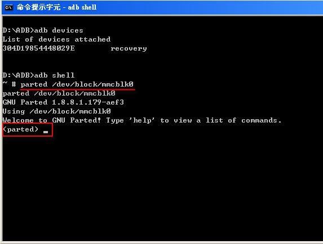
Task: Click the '~ #' shell prompt symbol
Action: tap(9, 84)
